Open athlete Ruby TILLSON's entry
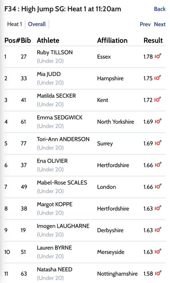The width and height of the screenshot is (170, 283). (55, 52)
